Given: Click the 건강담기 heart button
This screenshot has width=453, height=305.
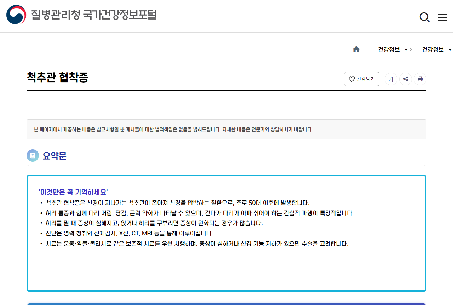Looking at the screenshot, I should (x=362, y=79).
